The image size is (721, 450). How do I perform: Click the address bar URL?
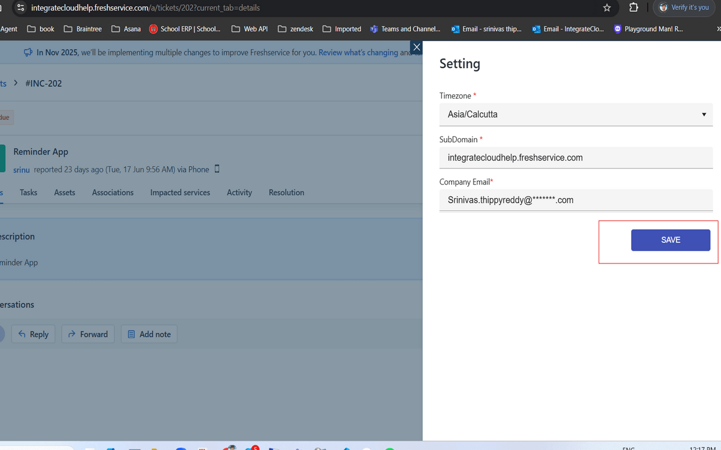point(145,8)
